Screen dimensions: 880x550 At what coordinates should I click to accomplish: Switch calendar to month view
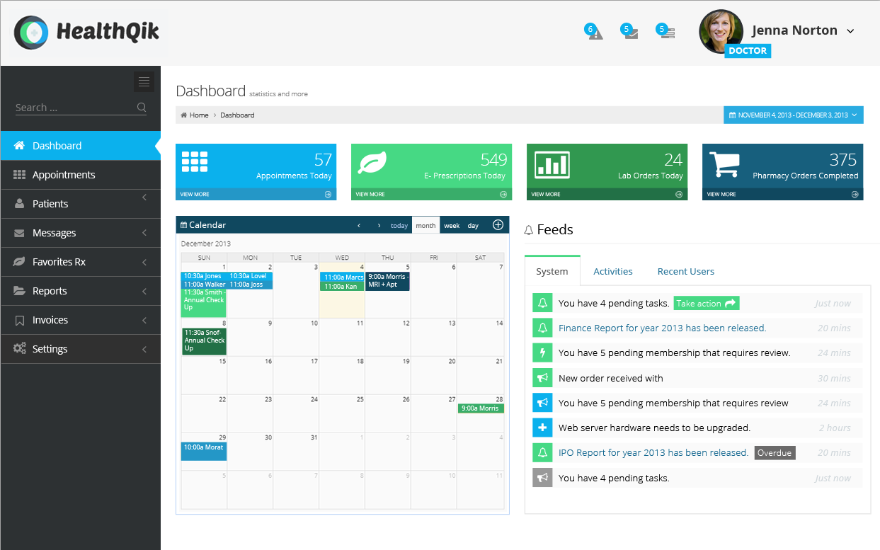pyautogui.click(x=426, y=226)
